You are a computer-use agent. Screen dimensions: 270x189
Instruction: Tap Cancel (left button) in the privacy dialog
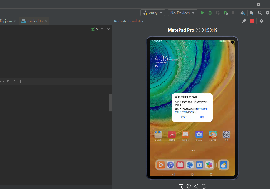coord(183,117)
